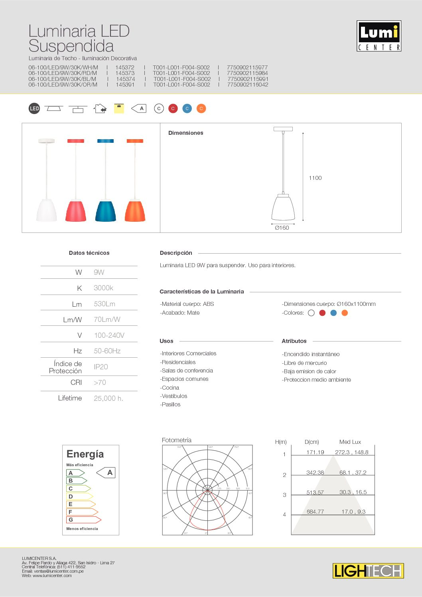The image size is (422, 597).
Task: Click the 171.19 diameter value
Action: tap(315, 452)
